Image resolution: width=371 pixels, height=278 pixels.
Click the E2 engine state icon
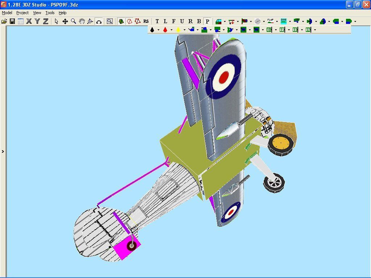pyautogui.click(x=283, y=30)
